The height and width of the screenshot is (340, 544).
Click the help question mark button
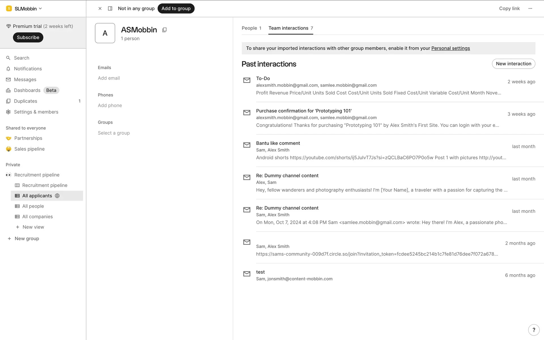(534, 330)
